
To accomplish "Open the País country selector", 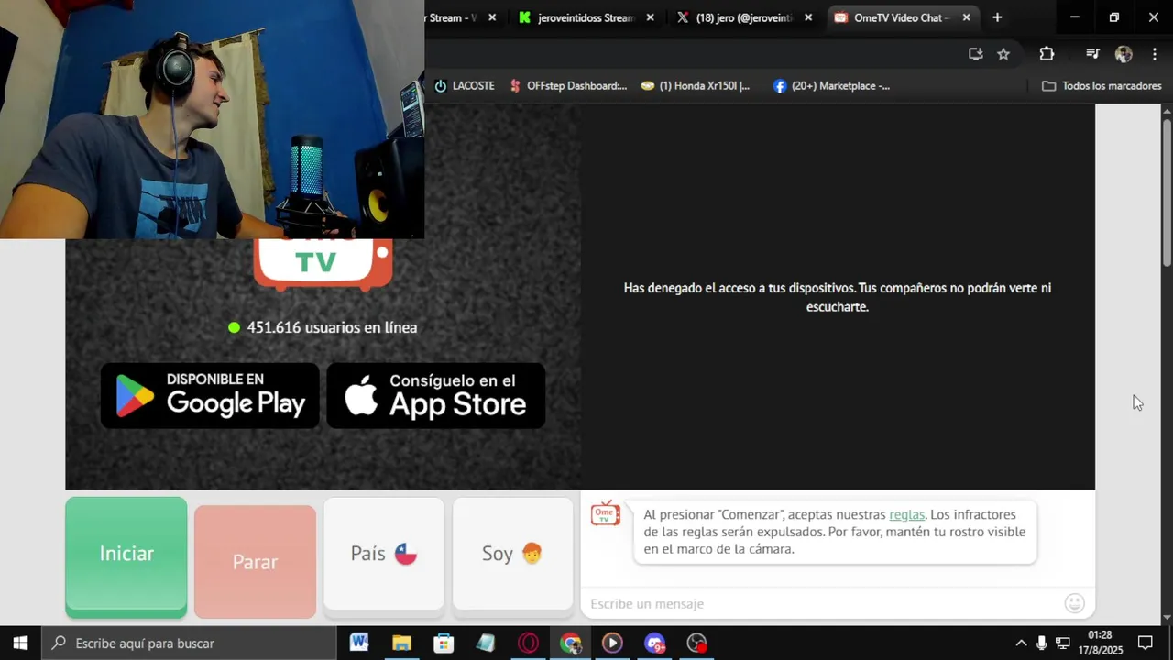I will coord(384,554).
